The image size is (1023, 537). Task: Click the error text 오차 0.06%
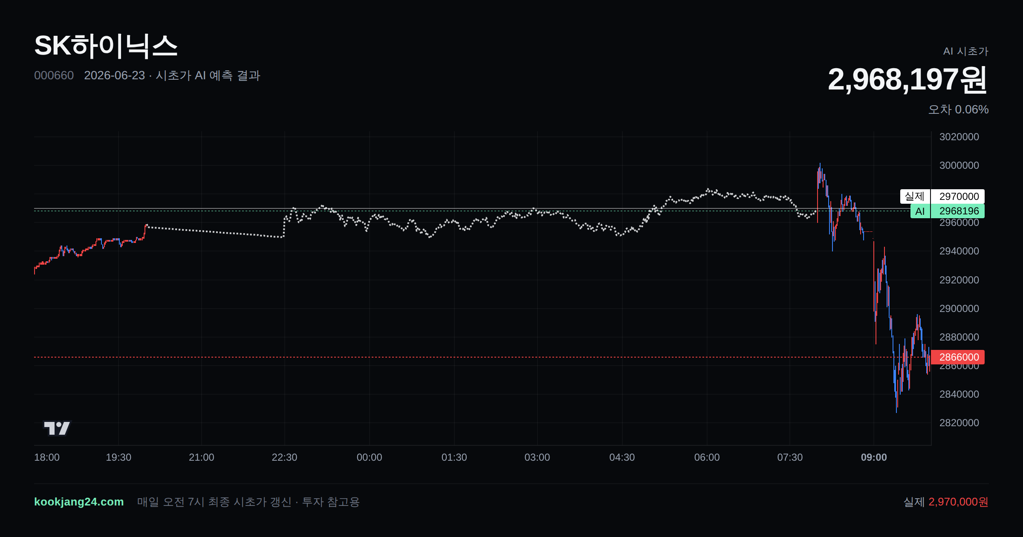[x=958, y=110]
